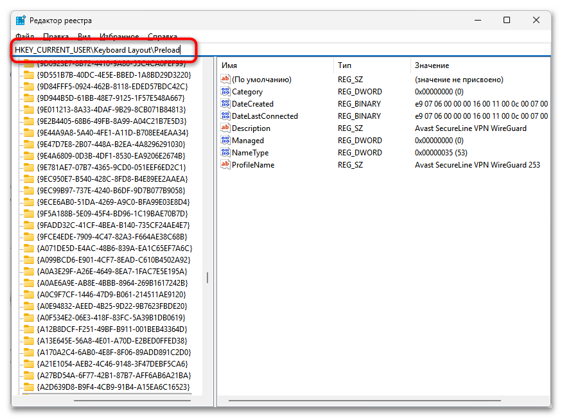
Task: Click the DWORD icon next to NameType
Action: point(225,152)
